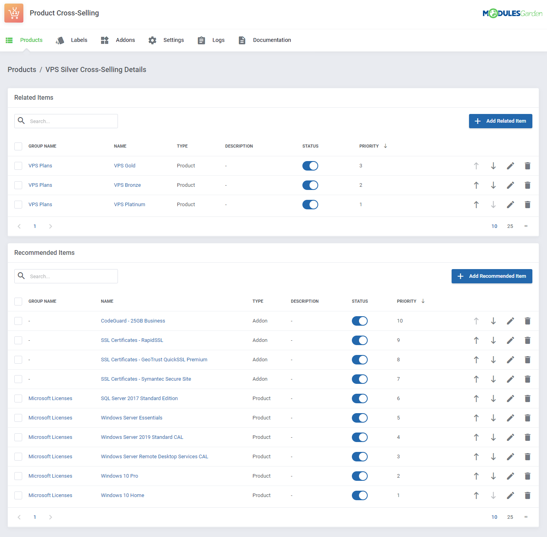This screenshot has width=547, height=537.
Task: Show 25 entries per page in Related Items
Action: [x=510, y=226]
